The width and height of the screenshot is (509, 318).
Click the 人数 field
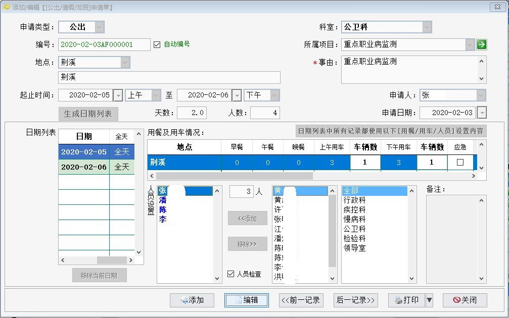[x=265, y=113]
